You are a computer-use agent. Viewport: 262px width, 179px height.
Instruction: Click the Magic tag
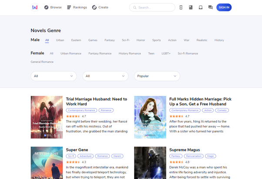[x=211, y=156]
